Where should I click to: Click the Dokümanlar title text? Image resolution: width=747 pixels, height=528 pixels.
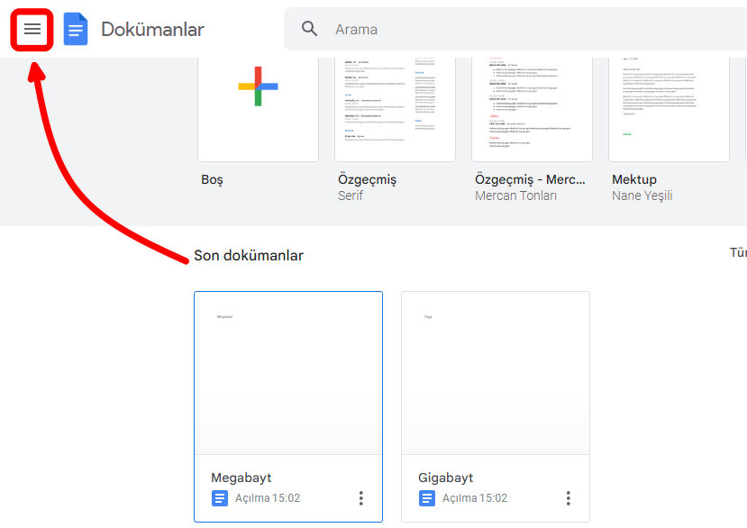(152, 30)
